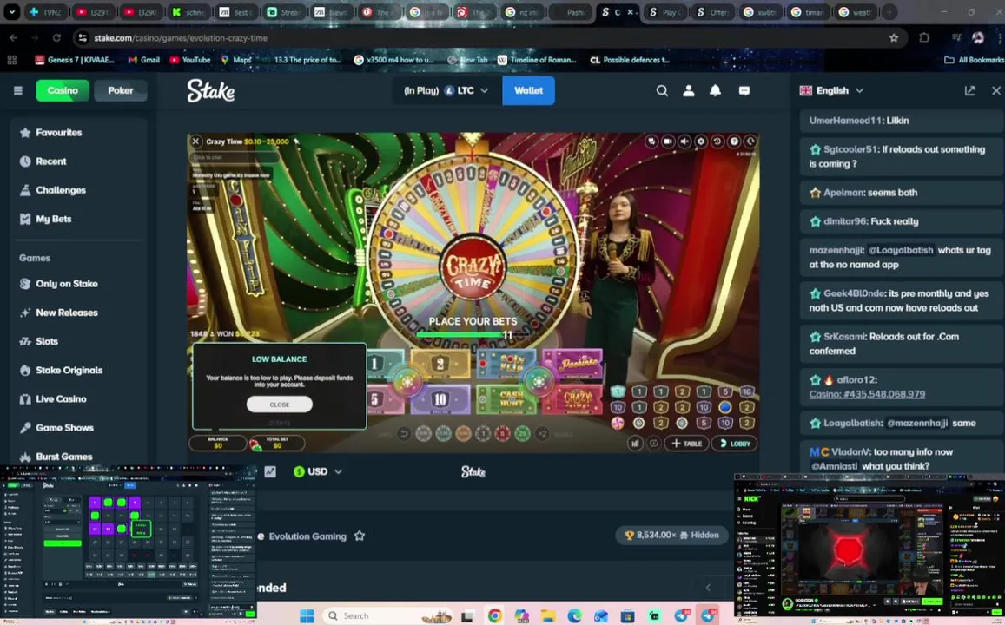The width and height of the screenshot is (1005, 625).
Task: Click the video camera icon in game
Action: click(x=668, y=141)
